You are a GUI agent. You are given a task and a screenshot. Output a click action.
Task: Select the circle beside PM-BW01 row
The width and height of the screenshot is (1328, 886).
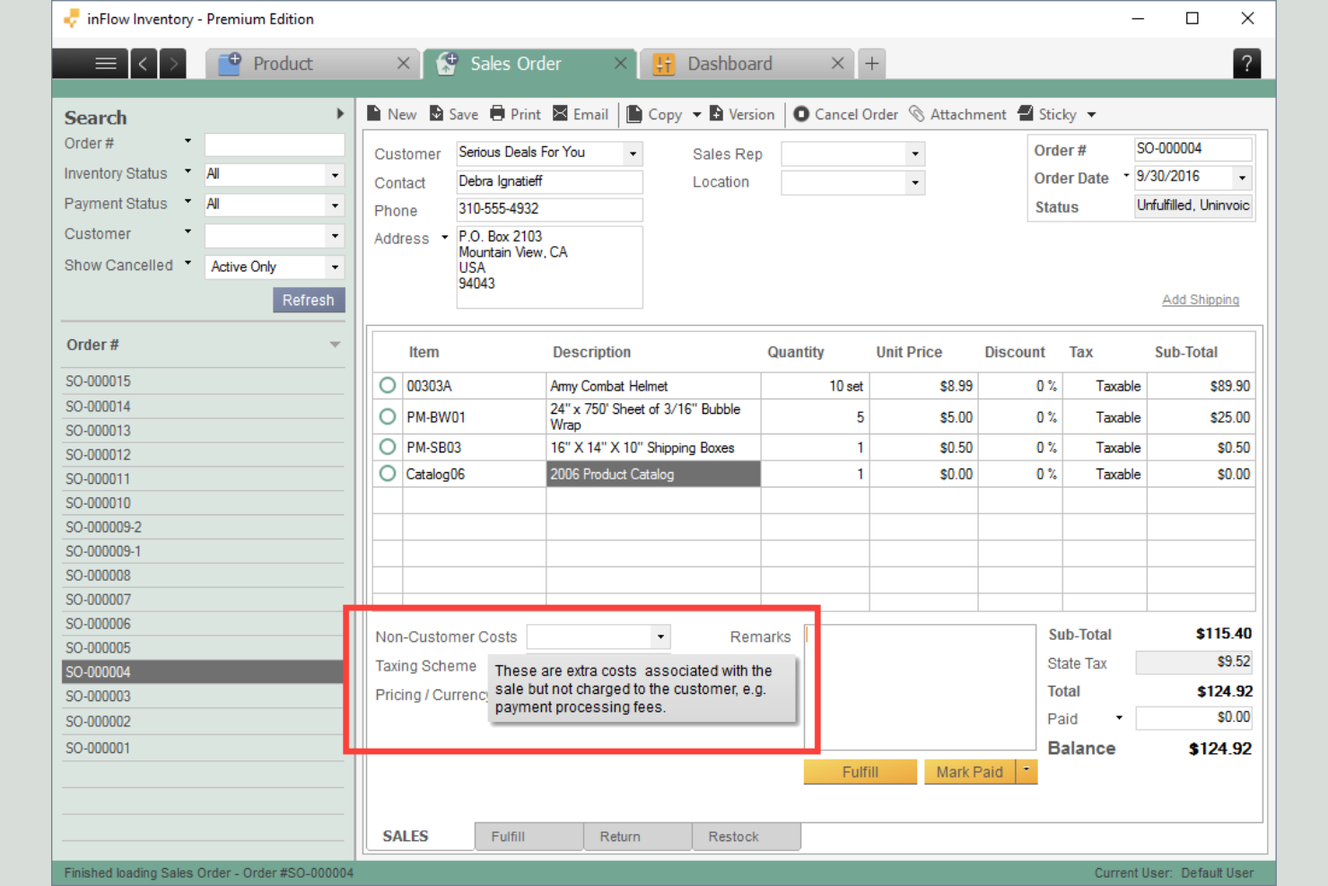[x=388, y=417]
